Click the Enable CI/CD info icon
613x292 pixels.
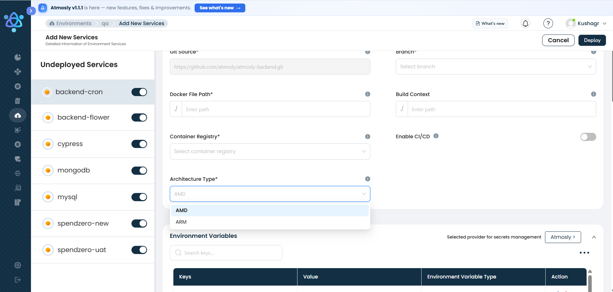[x=436, y=136]
